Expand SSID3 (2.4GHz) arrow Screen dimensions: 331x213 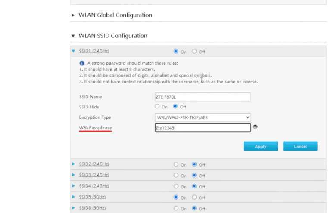click(73, 175)
